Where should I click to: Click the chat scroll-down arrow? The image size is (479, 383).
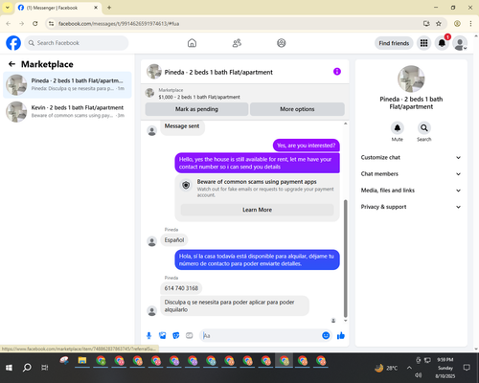click(x=345, y=321)
